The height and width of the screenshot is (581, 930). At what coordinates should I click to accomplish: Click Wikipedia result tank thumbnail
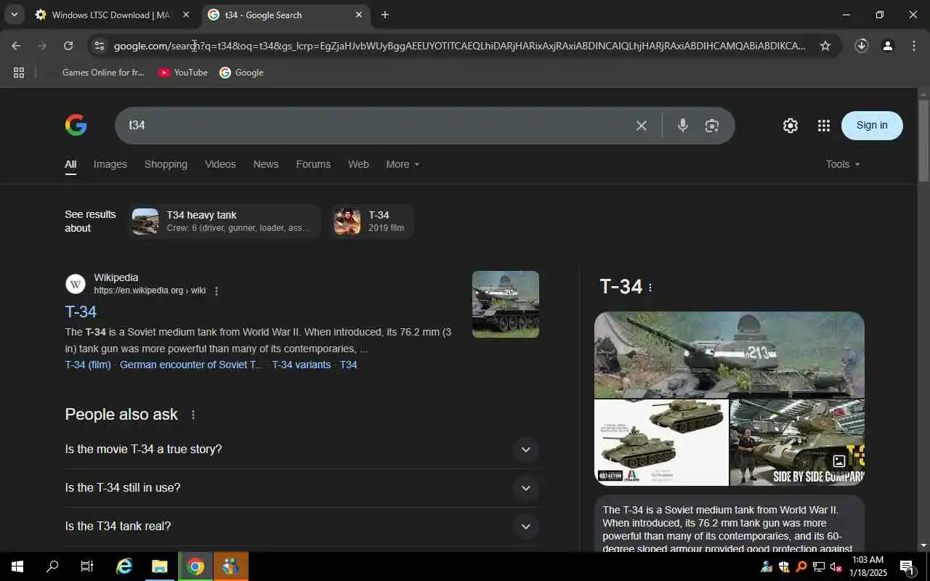(x=506, y=304)
